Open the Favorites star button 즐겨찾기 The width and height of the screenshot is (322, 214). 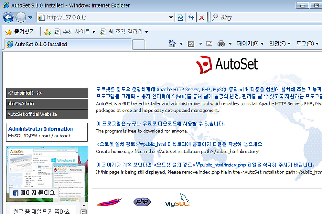pyautogui.click(x=20, y=32)
